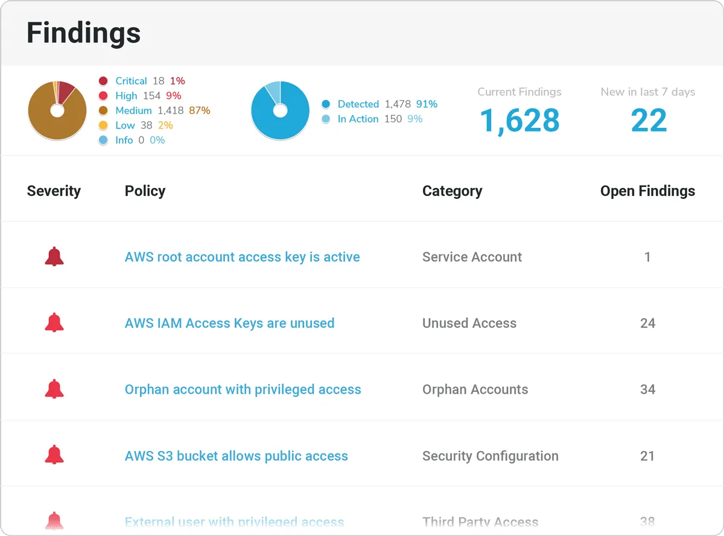Click the bell icon for AWS S3 bucket row
This screenshot has width=724, height=536.
coord(54,456)
